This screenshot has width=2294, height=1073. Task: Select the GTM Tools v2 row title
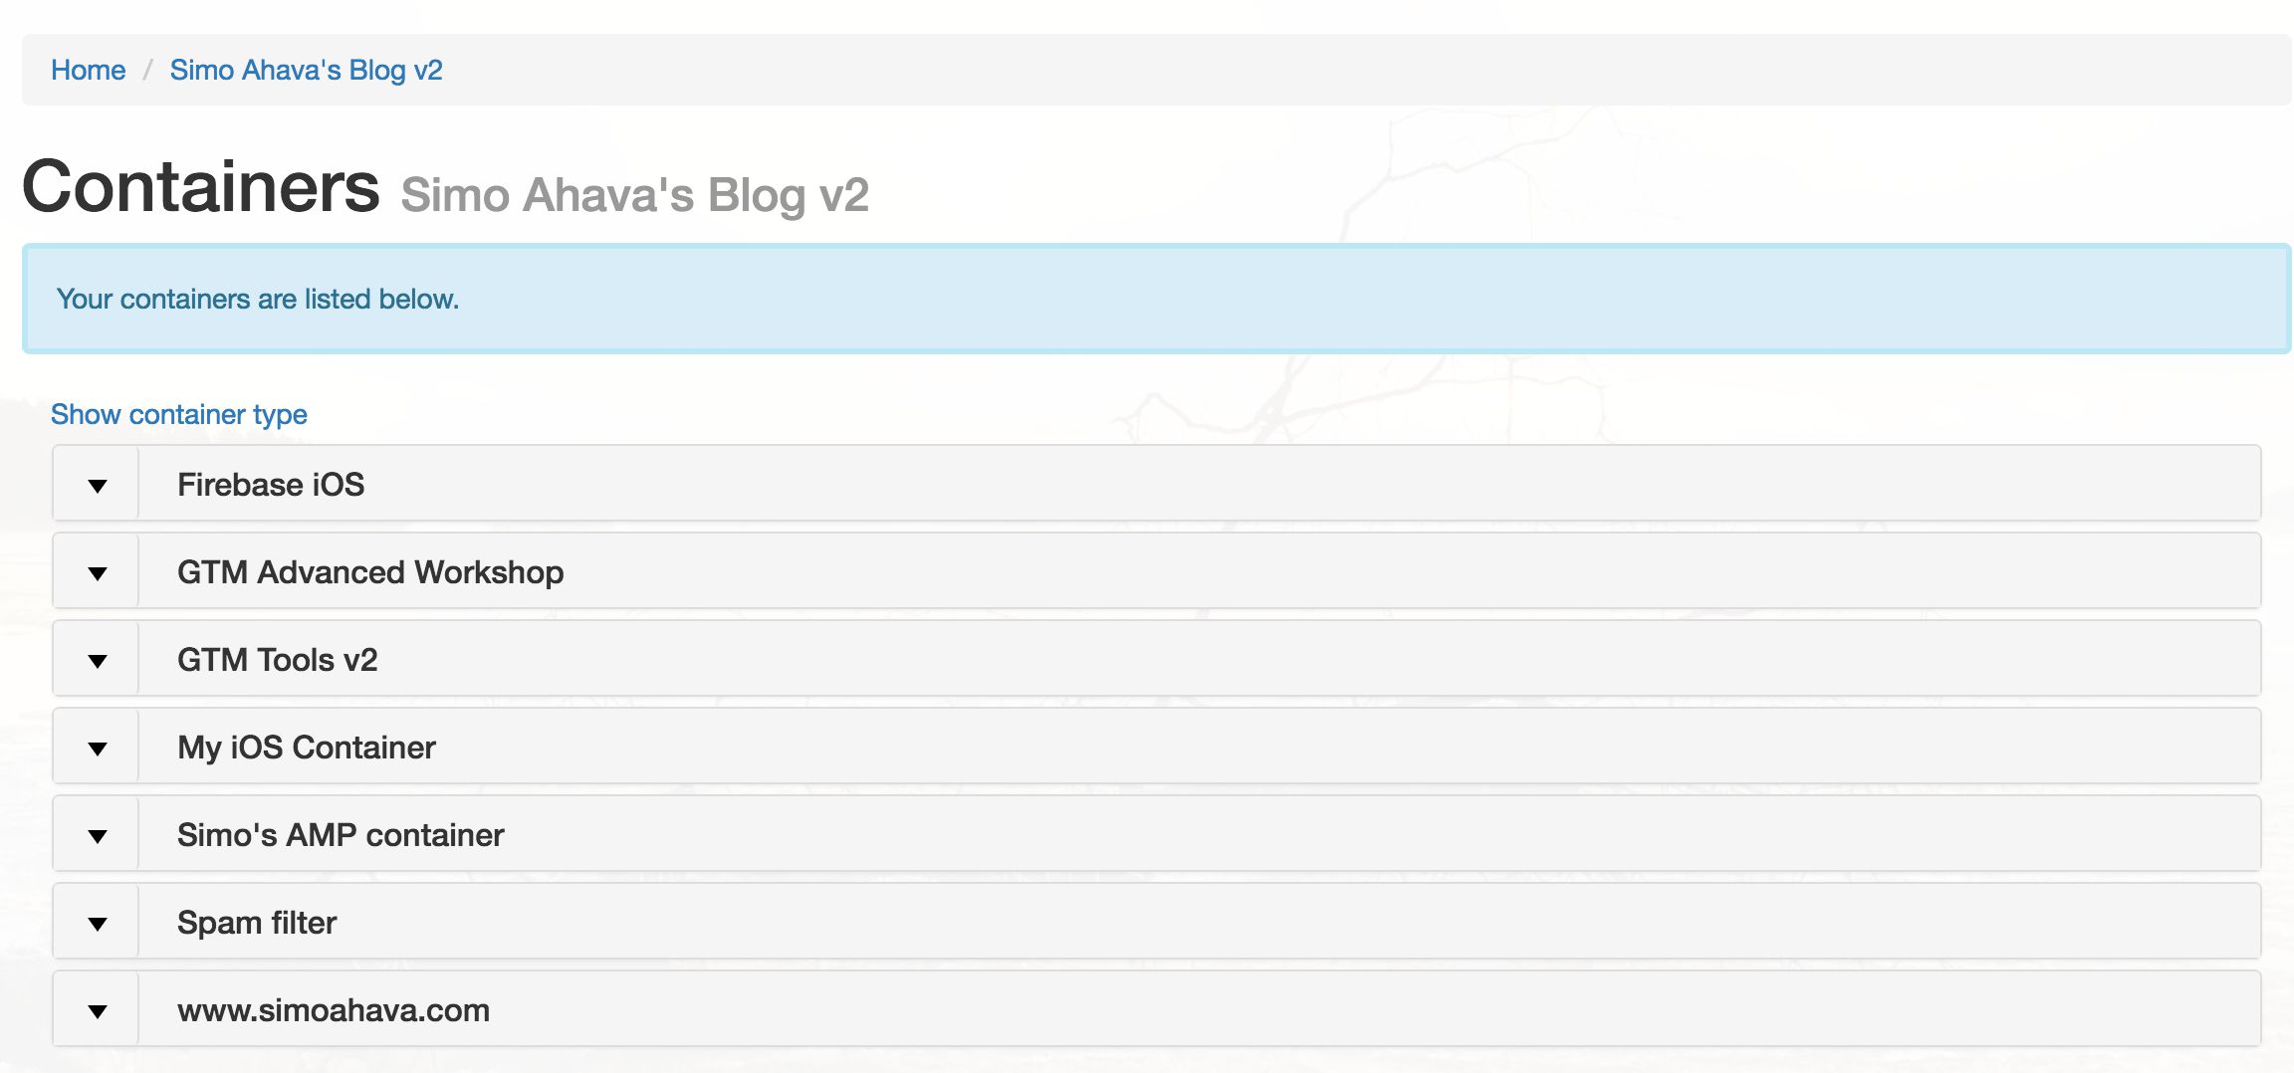click(x=278, y=660)
